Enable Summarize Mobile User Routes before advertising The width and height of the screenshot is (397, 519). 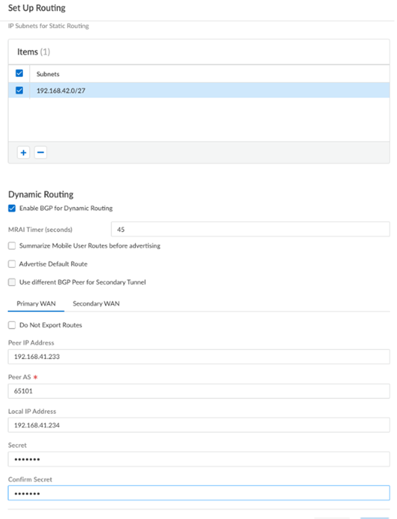pyautogui.click(x=12, y=246)
